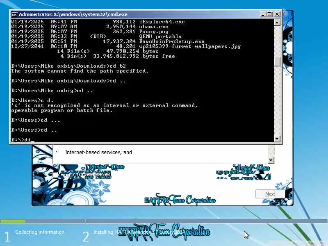Click the 'D:\>di' prompt line
The height and width of the screenshot is (246, 328).
click(21, 139)
